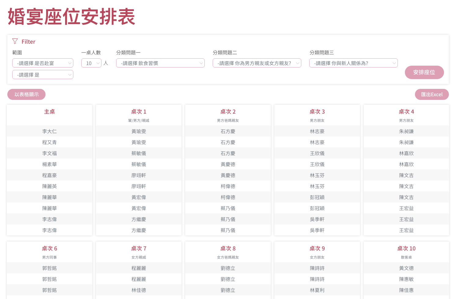This screenshot has height=299, width=455.
Task: Click the 桌次 4 table header
Action: pos(406,112)
